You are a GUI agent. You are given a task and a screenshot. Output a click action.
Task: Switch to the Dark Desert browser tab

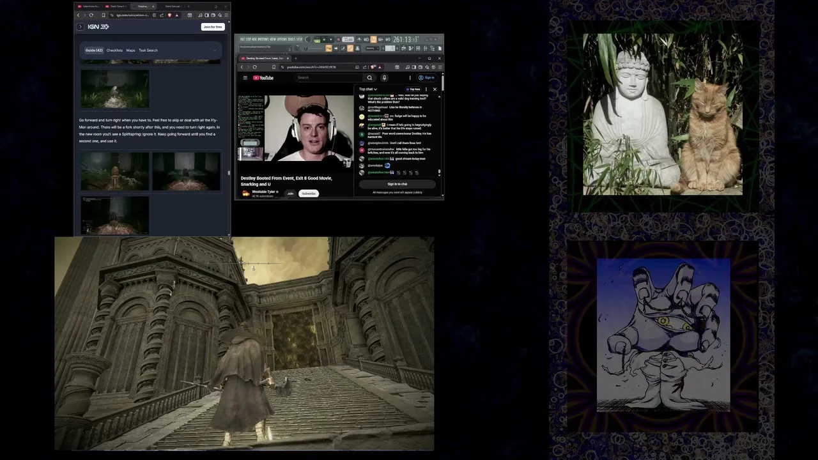pyautogui.click(x=117, y=6)
